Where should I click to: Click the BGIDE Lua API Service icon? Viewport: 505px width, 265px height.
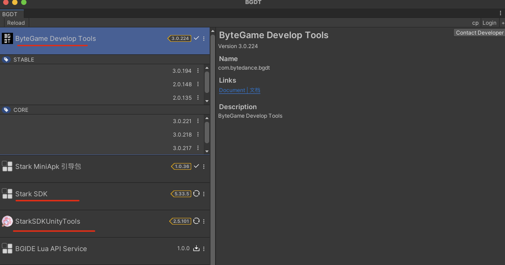coord(7,248)
